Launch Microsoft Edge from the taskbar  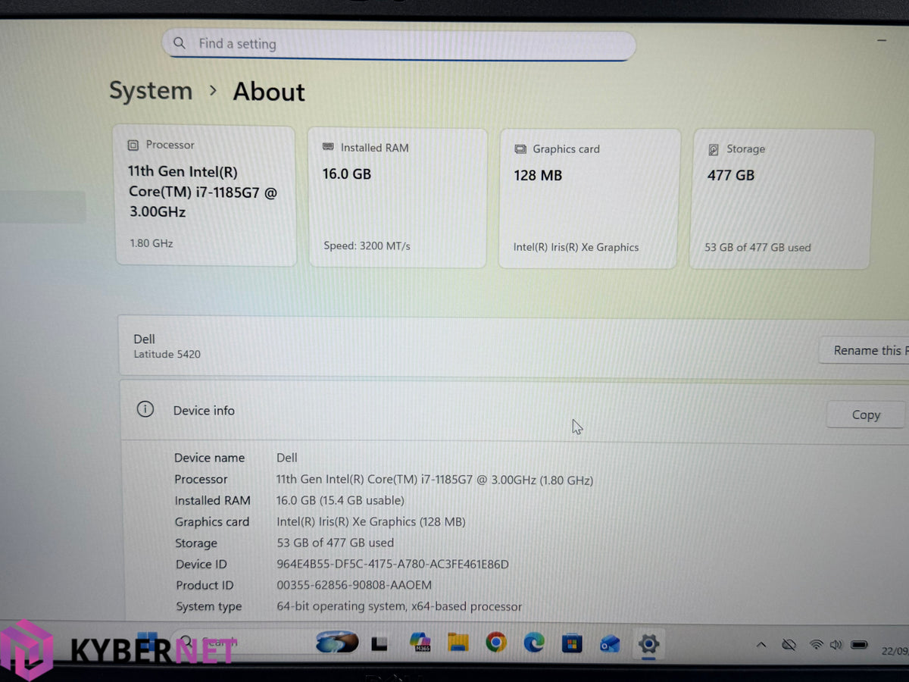534,643
